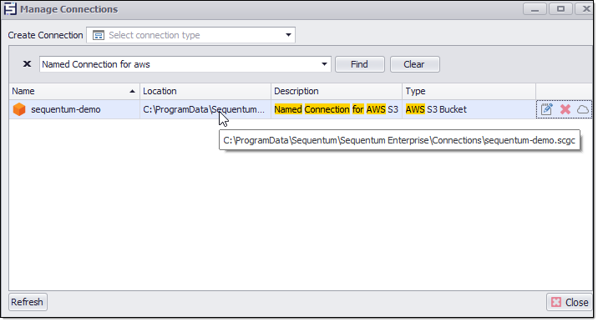Click the orange AWS cube icon
The image size is (598, 322).
click(19, 109)
